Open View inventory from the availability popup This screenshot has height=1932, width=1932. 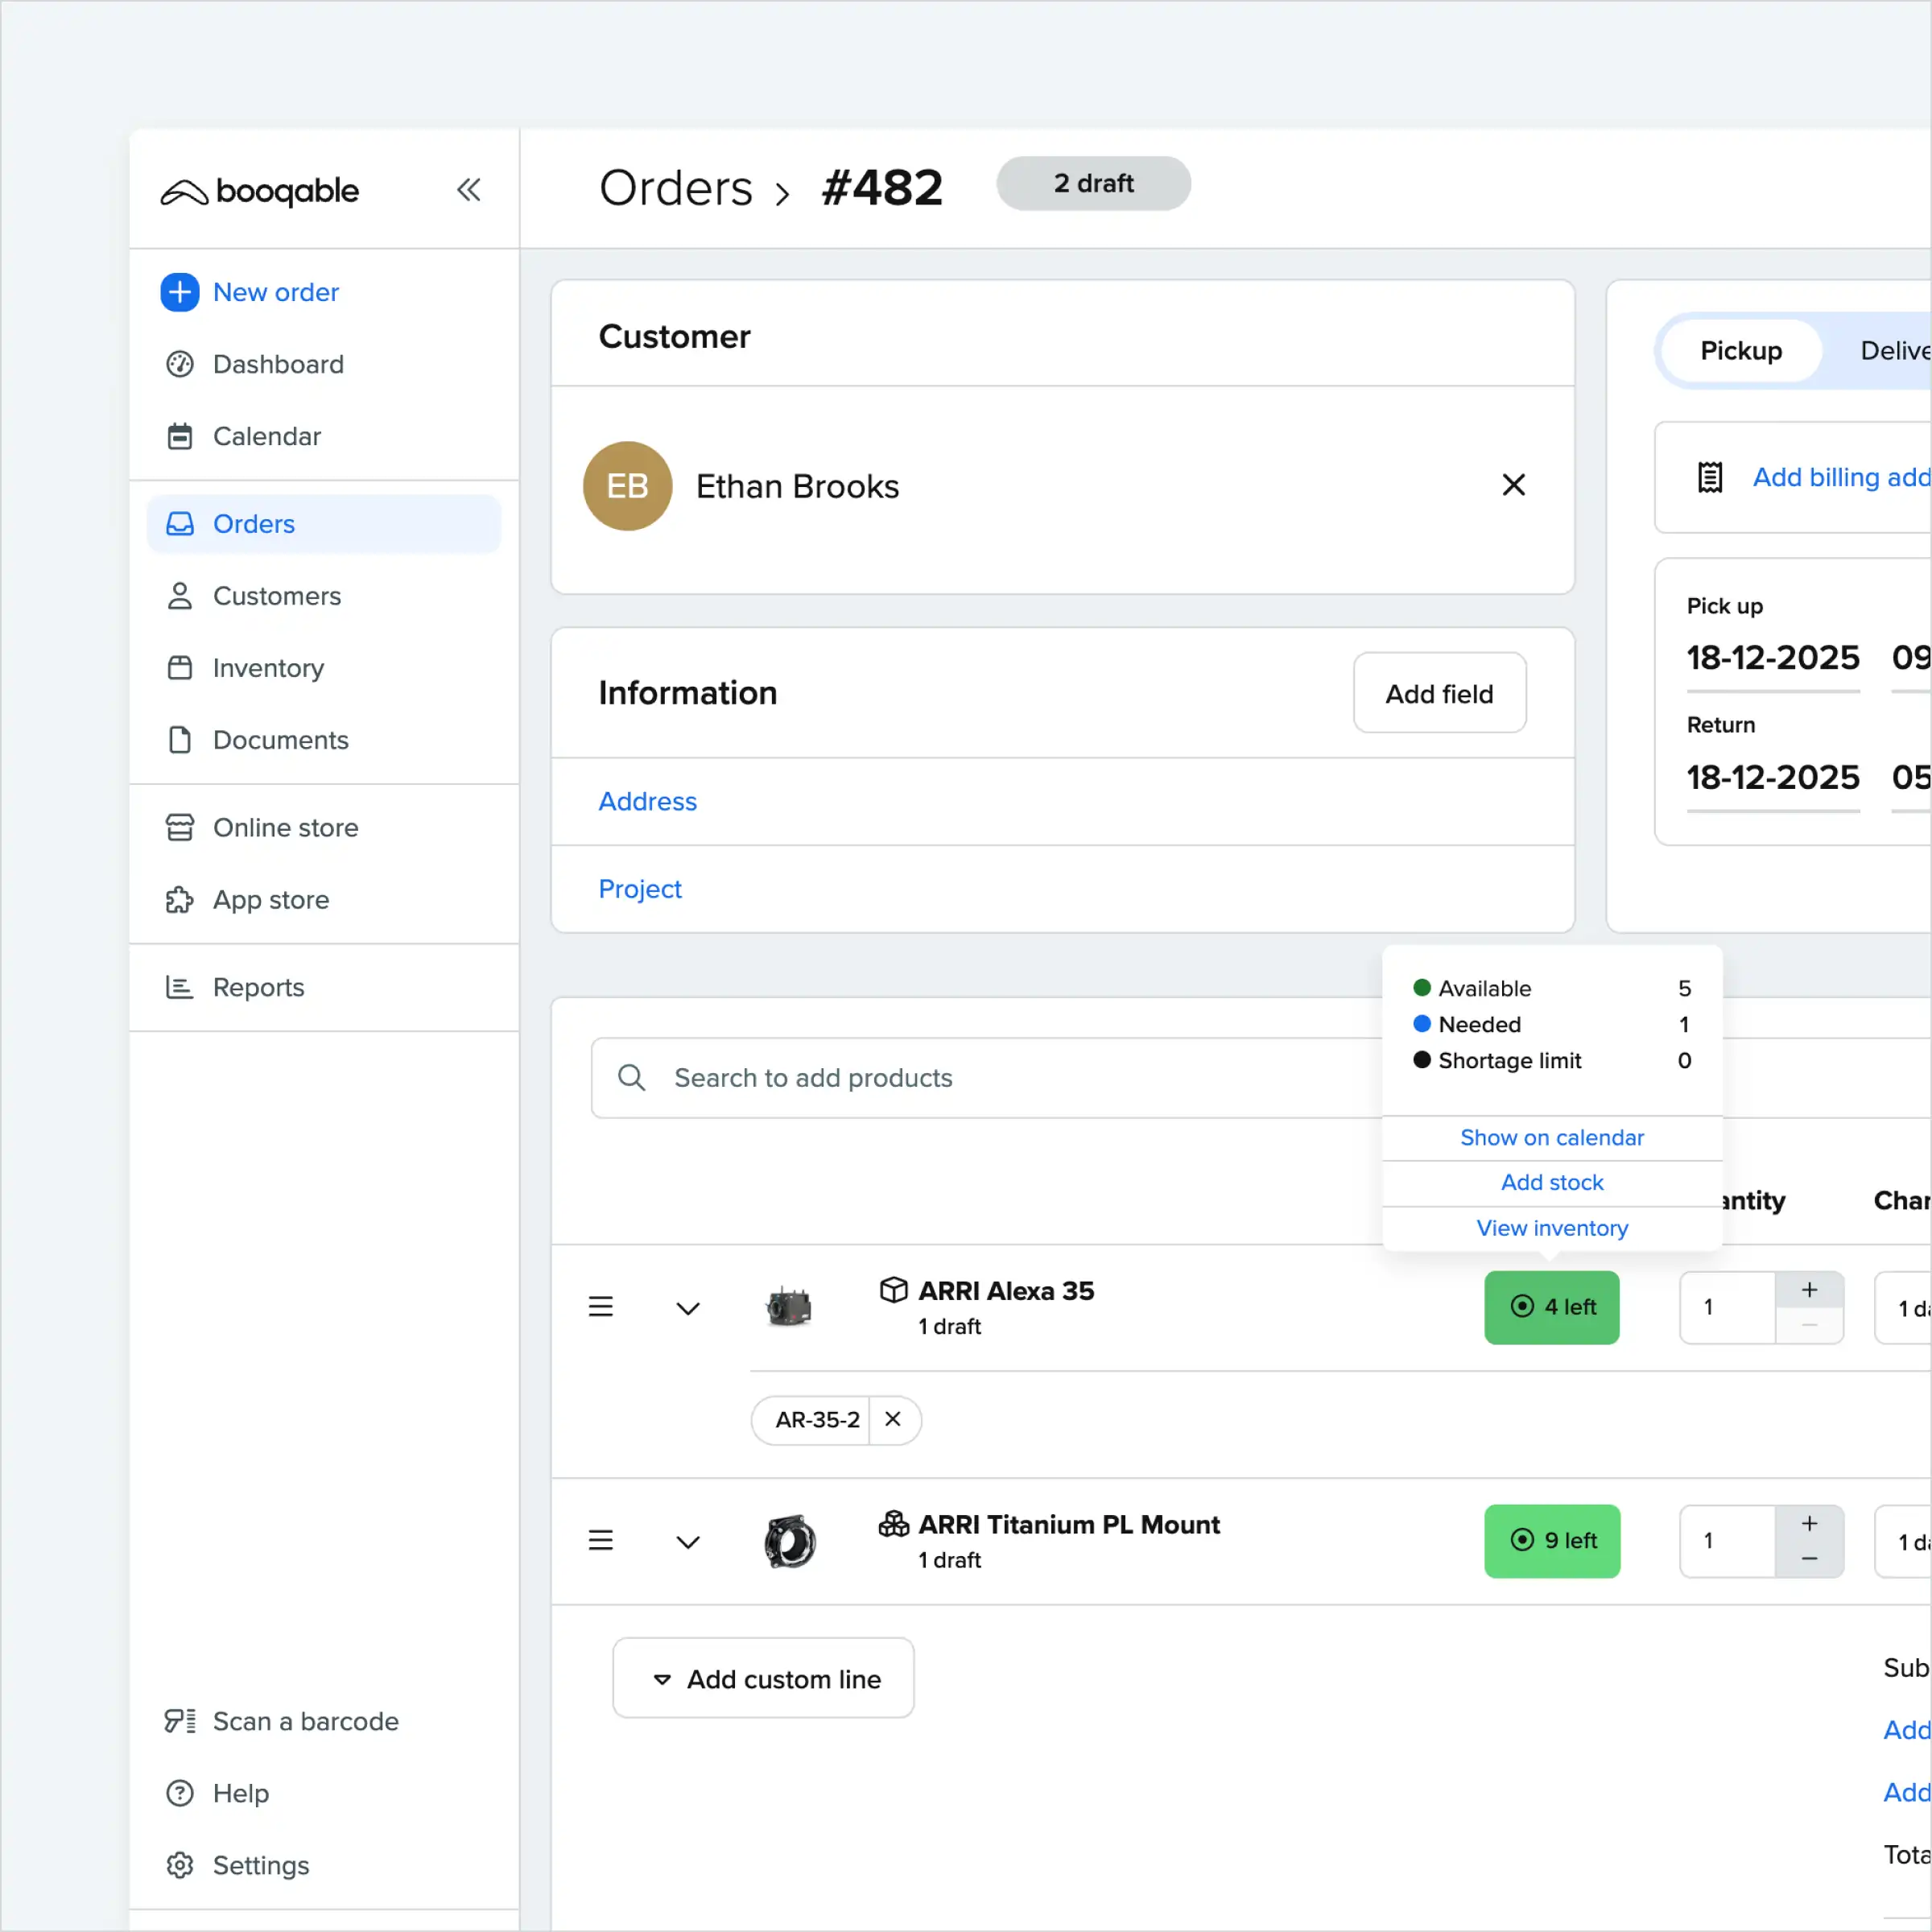pyautogui.click(x=1551, y=1228)
